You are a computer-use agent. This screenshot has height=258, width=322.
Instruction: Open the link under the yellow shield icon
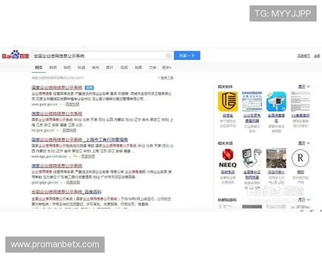(228, 116)
